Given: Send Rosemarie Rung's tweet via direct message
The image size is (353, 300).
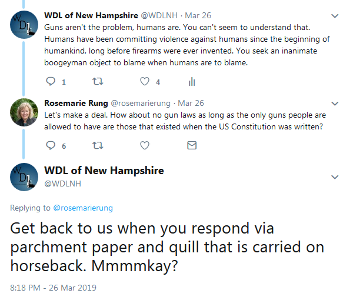Looking at the screenshot, I should click(191, 145).
